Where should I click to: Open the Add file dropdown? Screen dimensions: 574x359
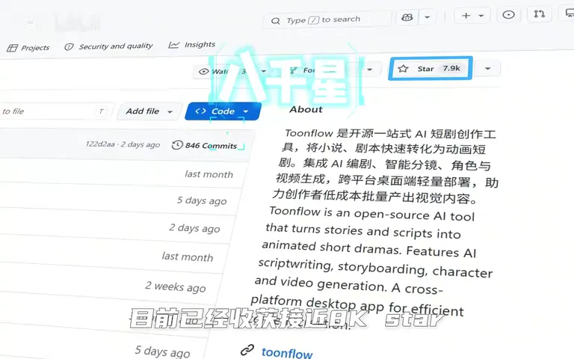click(149, 111)
